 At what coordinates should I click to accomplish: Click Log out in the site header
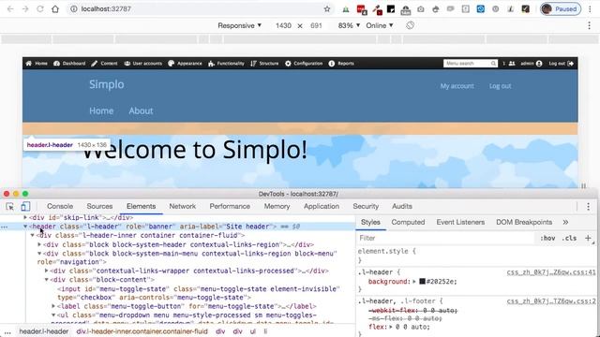(x=500, y=86)
